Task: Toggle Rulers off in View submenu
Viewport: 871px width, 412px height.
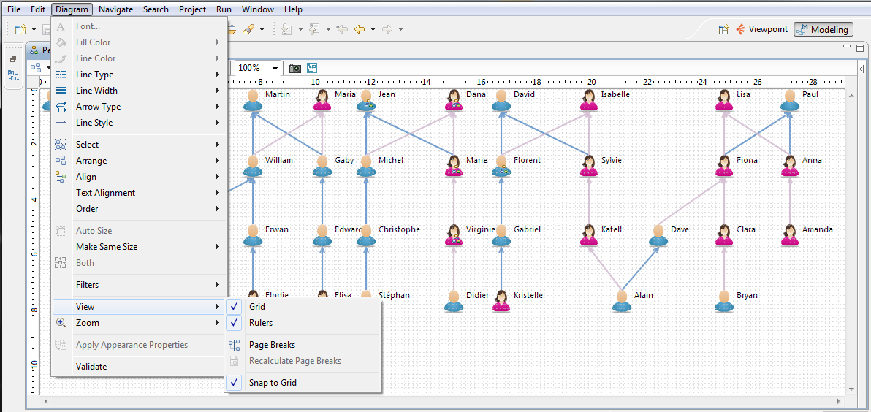Action: click(260, 323)
